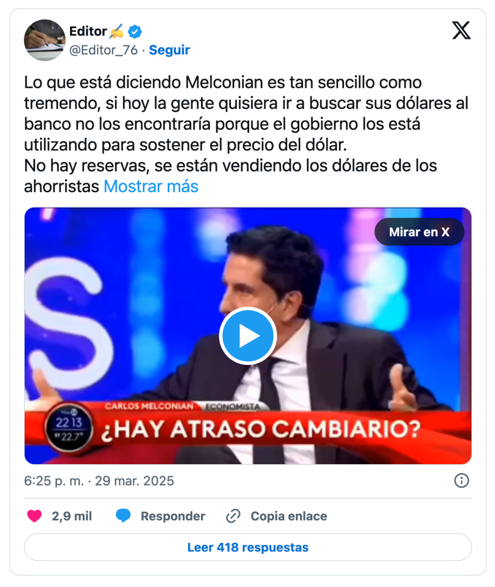This screenshot has width=495, height=587.
Task: Open Leer 418 respuestas
Action: pyautogui.click(x=247, y=547)
